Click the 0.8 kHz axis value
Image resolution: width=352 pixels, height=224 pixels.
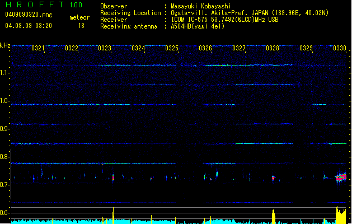click(5, 157)
